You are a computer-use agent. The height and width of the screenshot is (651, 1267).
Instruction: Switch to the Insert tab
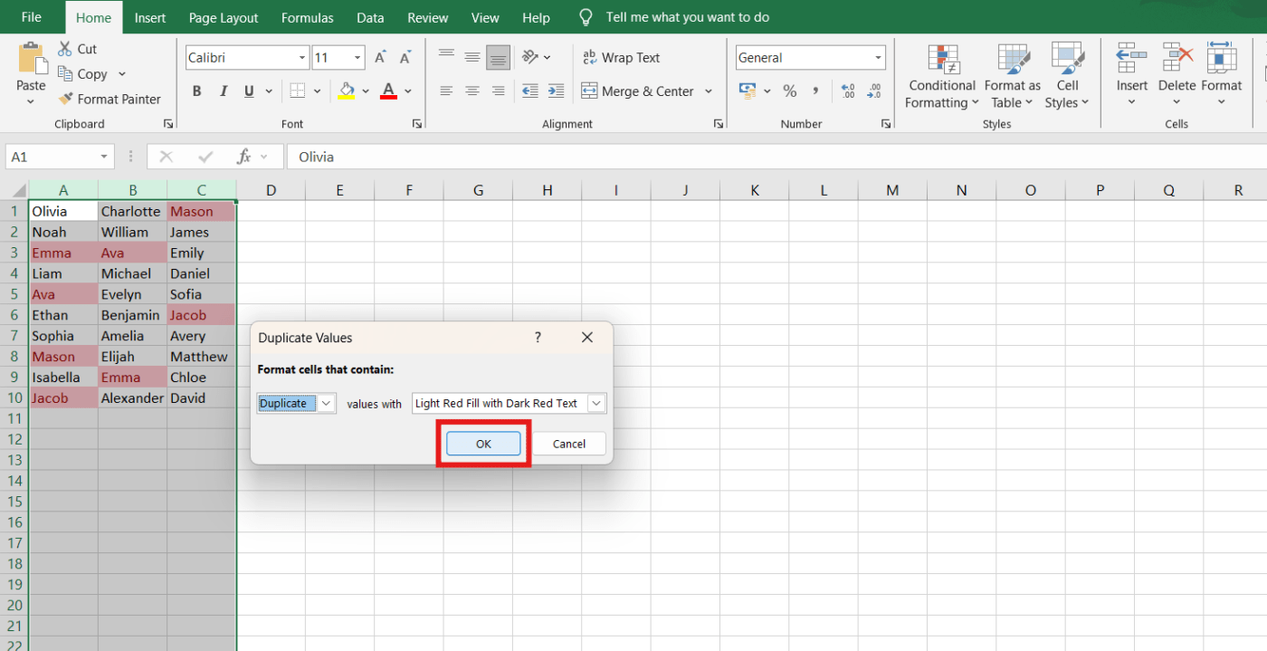coord(149,17)
